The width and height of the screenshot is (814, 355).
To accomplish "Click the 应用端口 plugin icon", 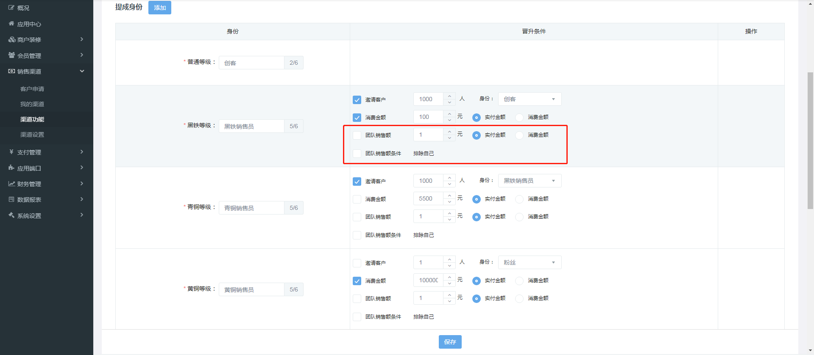I will [11, 168].
